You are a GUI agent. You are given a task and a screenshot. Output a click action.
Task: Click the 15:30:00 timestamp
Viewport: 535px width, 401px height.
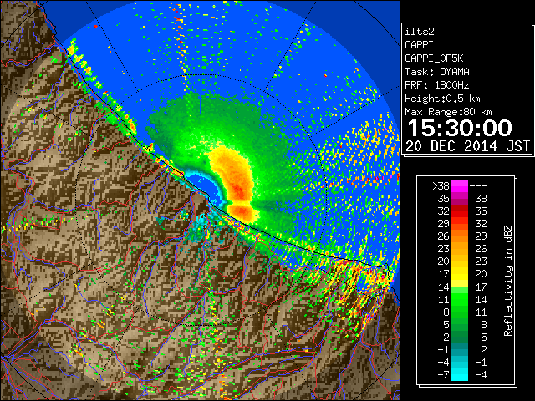tap(460, 128)
